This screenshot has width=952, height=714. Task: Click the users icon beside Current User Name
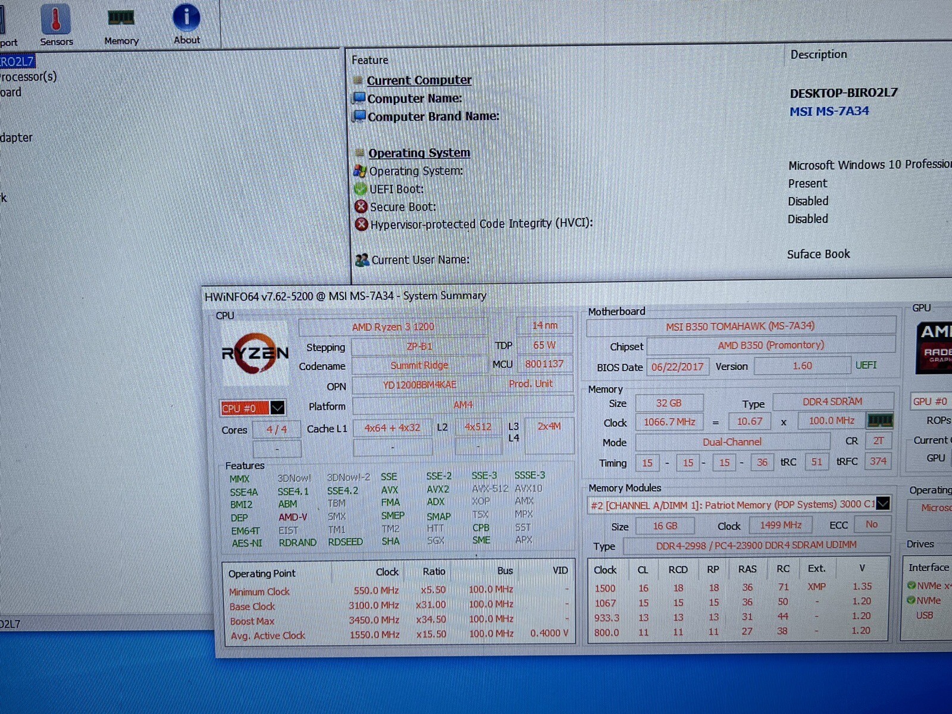click(362, 260)
